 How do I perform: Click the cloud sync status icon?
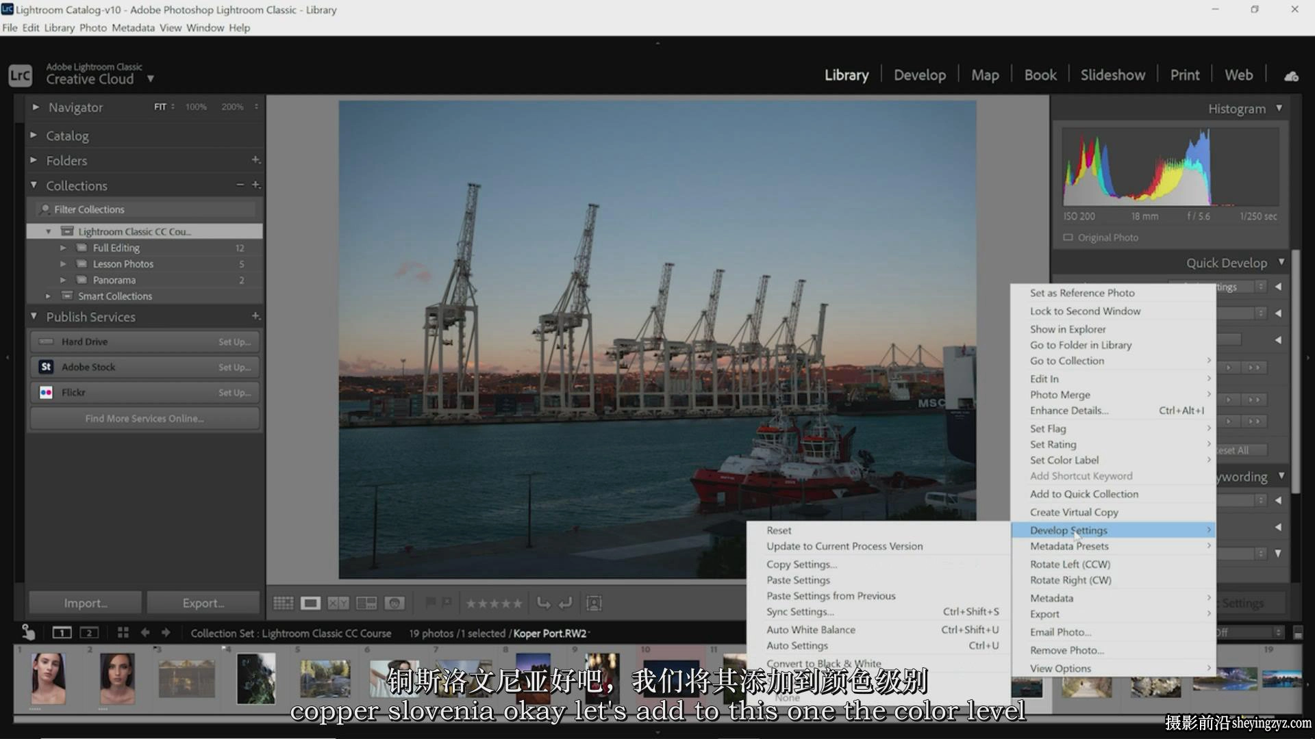tap(1292, 76)
